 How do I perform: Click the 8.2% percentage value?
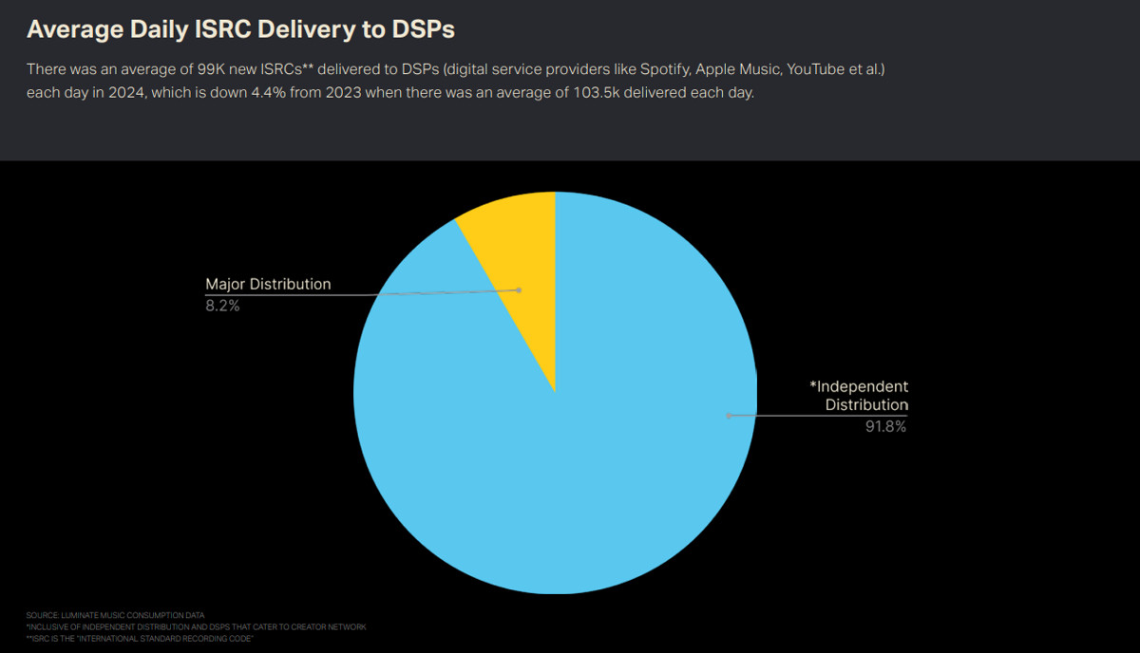pyautogui.click(x=222, y=306)
